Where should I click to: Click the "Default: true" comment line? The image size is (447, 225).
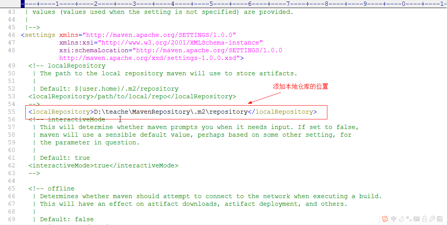pyautogui.click(x=65, y=158)
